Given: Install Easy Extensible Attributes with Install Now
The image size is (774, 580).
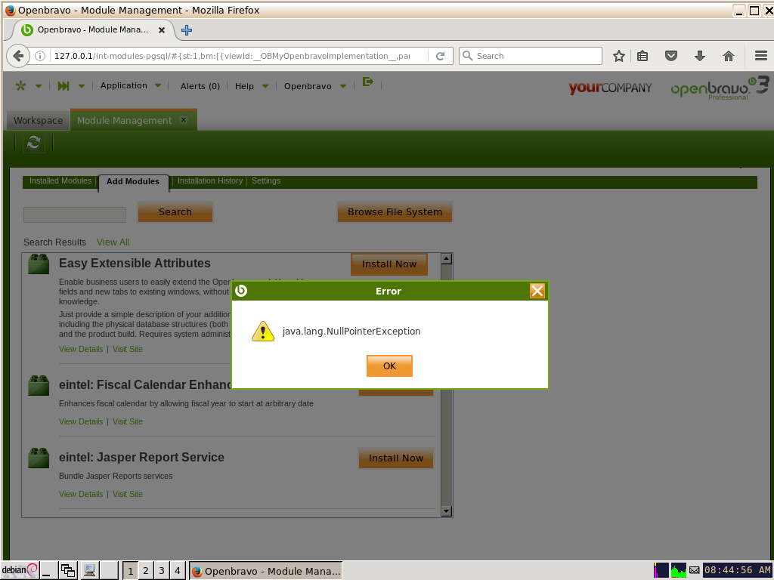Looking at the screenshot, I should (389, 264).
